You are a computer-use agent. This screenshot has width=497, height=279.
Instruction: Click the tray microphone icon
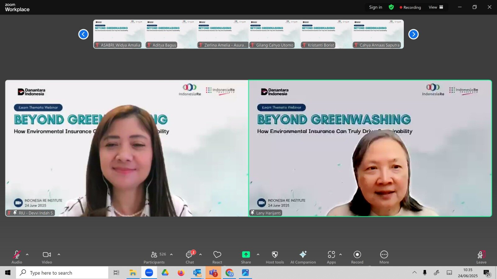pyautogui.click(x=425, y=272)
